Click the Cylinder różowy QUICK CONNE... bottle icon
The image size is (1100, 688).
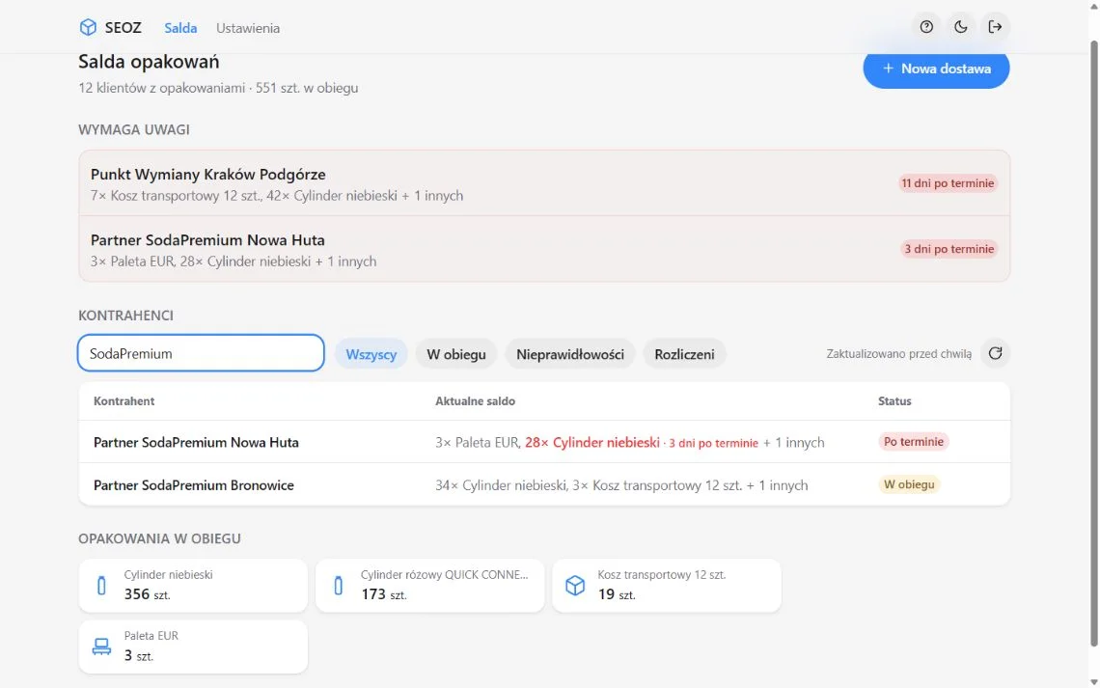[x=338, y=586]
